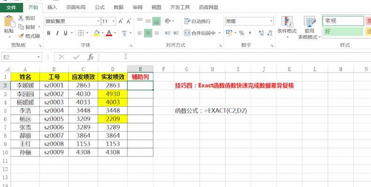The height and width of the screenshot is (187, 371).
Task: Click the text orientation icon
Action: pyautogui.click(x=168, y=21)
